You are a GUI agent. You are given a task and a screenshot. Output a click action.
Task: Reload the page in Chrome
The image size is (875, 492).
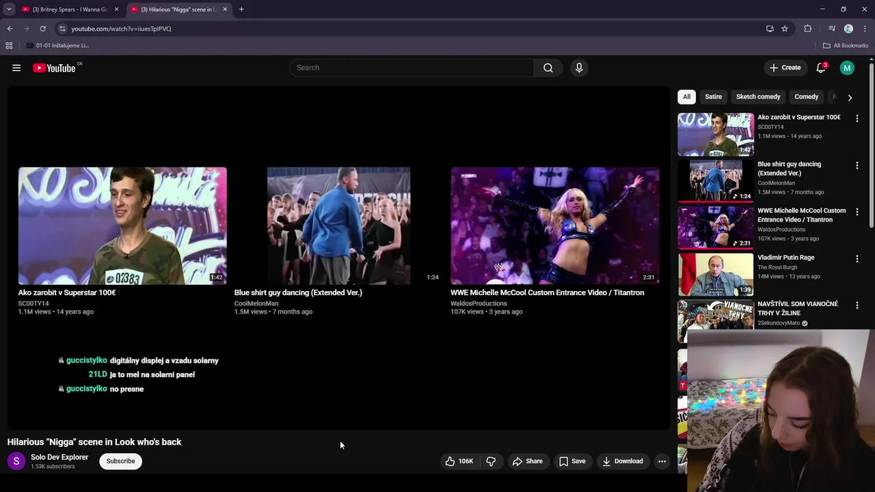click(42, 29)
